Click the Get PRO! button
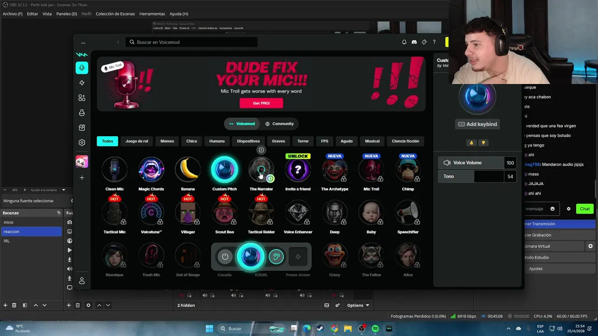Viewport: 598px width, 336px height. coord(261,103)
